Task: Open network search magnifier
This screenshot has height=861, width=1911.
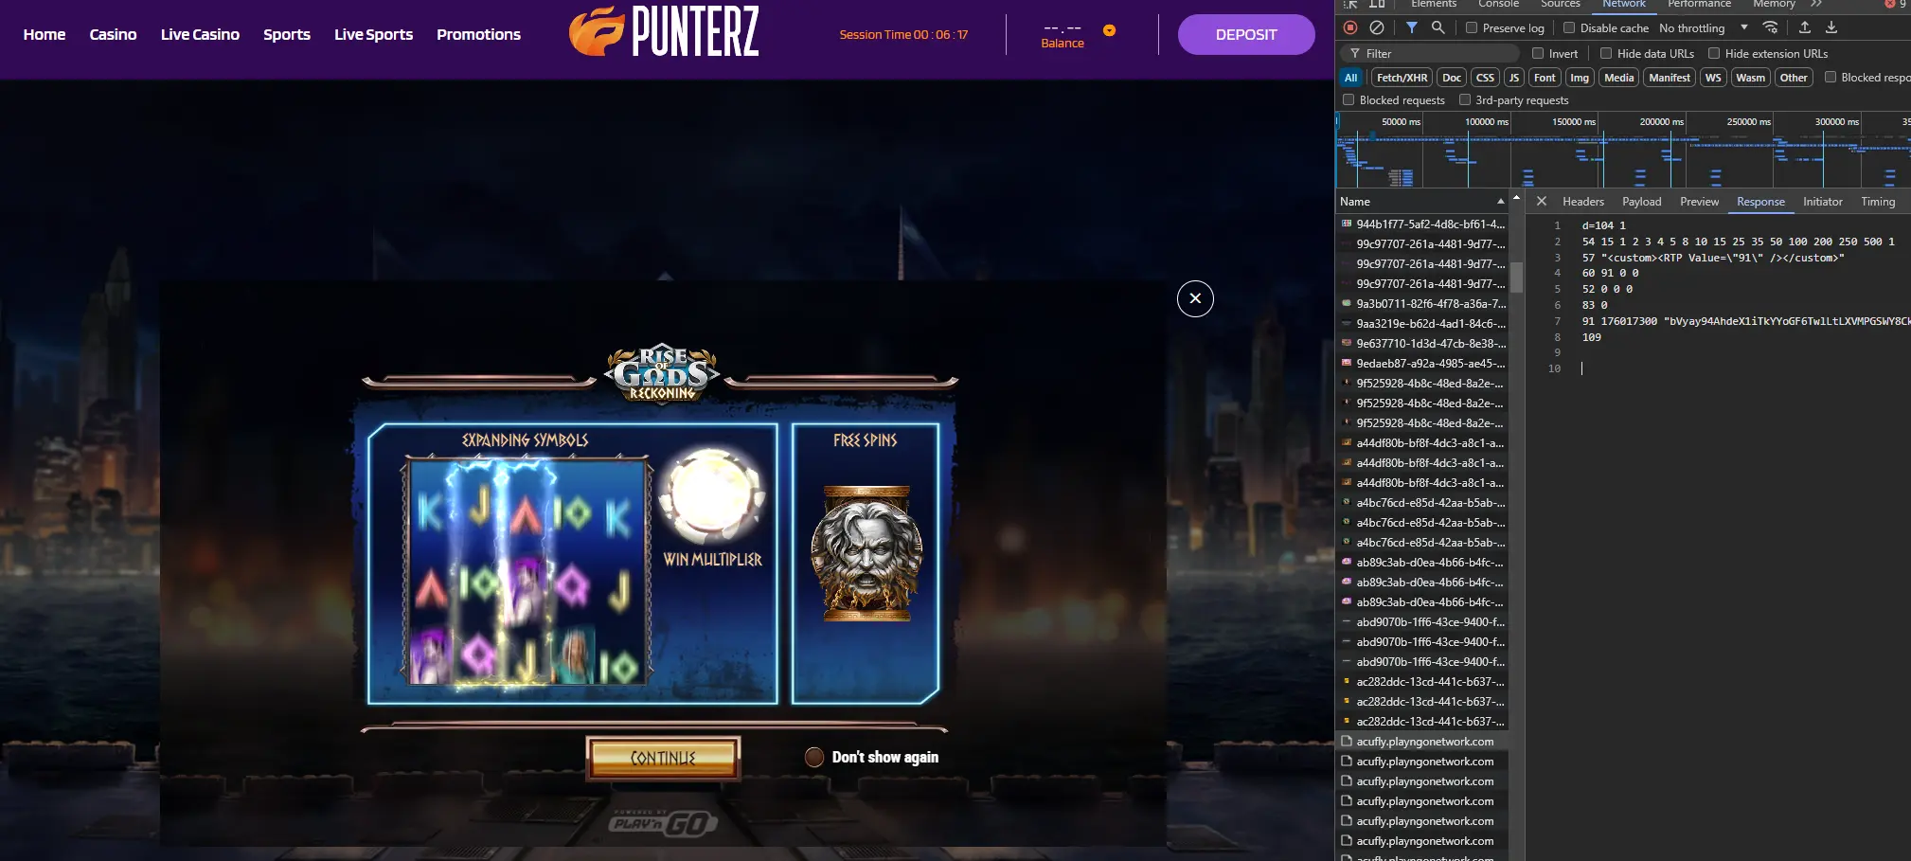Action: pos(1438,28)
